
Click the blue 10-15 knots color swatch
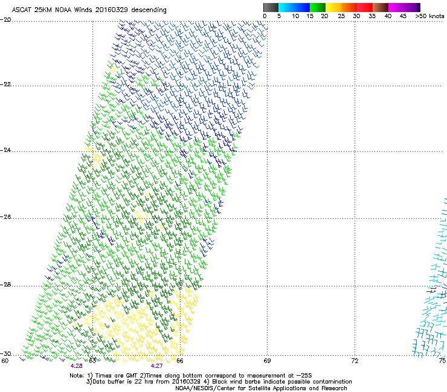[302, 7]
